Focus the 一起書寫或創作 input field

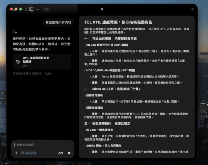[x=43, y=145]
